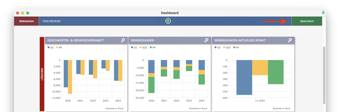This screenshot has width=340, height=112.
Task: Toggle GS legend in Ermäßigungen chart
Action: pos(134,47)
